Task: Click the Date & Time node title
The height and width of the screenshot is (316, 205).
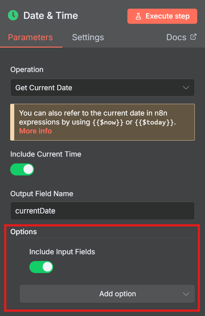Action: point(51,15)
